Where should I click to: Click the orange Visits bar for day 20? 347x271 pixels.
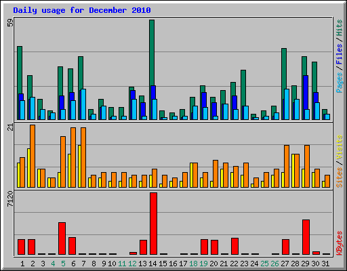pos(216,173)
